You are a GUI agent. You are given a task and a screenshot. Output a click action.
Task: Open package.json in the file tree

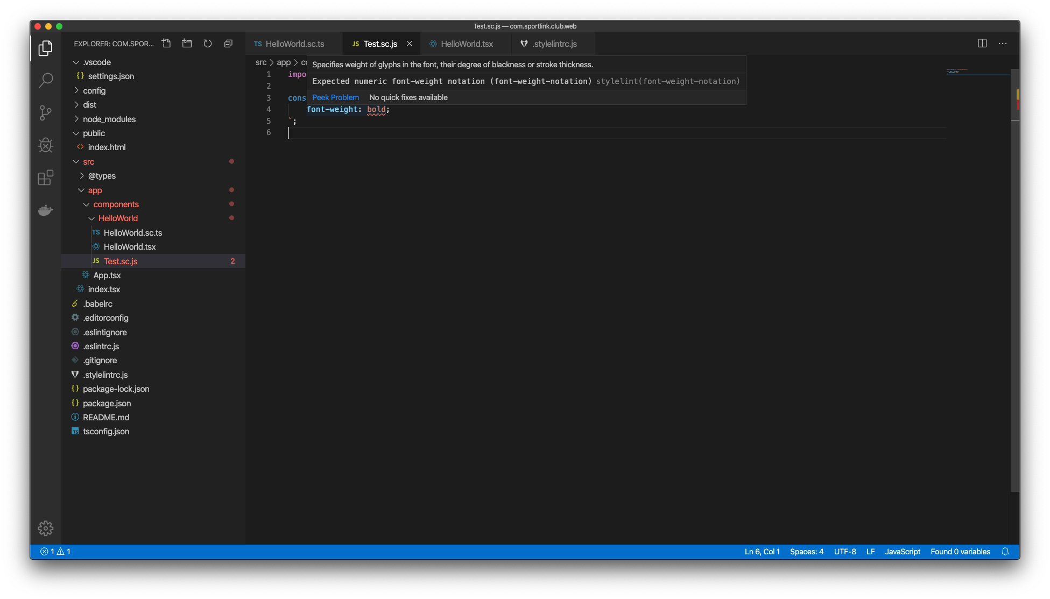[107, 403]
